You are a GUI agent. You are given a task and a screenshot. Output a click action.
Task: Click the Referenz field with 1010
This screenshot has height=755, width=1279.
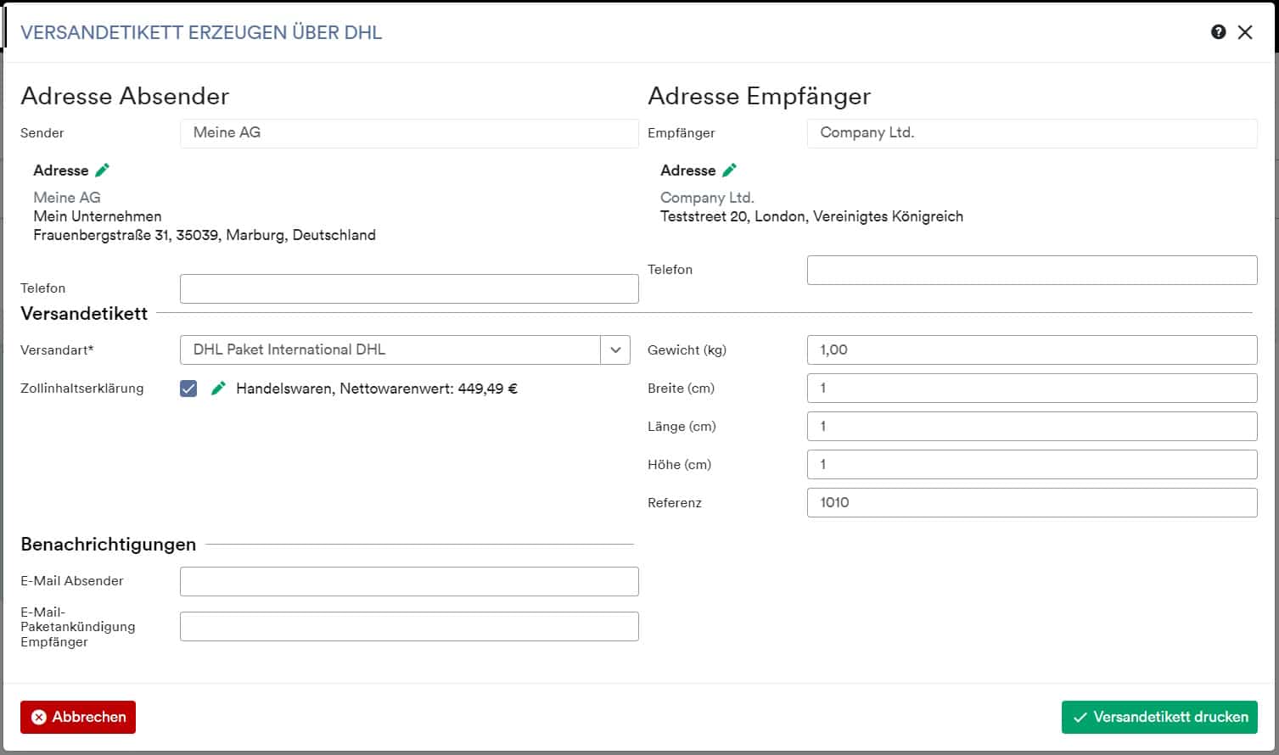coord(1032,502)
